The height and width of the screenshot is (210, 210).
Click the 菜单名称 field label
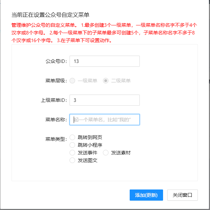pos(56,120)
